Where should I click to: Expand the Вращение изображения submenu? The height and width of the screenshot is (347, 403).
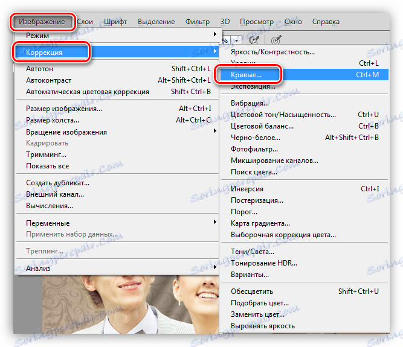(x=117, y=132)
